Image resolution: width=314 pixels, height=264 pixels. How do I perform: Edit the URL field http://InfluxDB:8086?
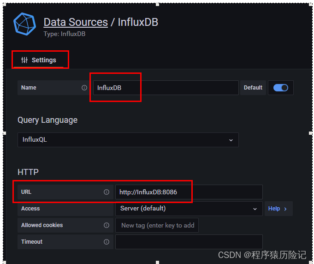click(189, 192)
